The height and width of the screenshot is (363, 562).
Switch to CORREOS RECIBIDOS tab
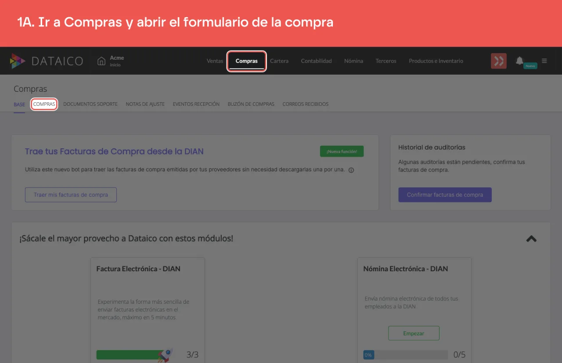point(306,104)
